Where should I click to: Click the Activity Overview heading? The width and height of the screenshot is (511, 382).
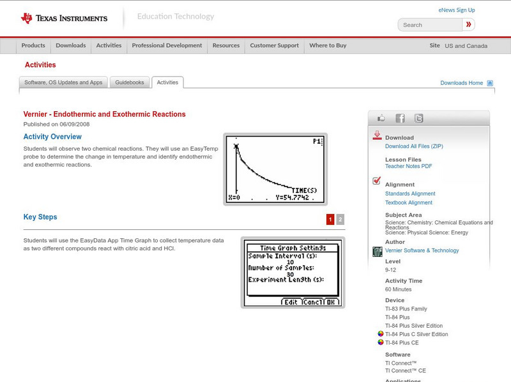[52, 137]
